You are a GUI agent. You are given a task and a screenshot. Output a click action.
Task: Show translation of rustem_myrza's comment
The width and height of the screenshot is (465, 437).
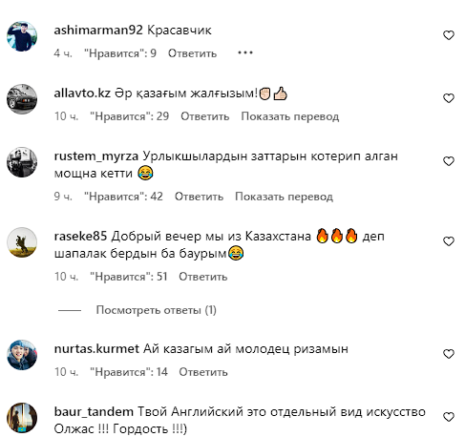point(284,197)
